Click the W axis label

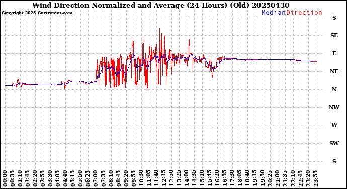(x=334, y=125)
